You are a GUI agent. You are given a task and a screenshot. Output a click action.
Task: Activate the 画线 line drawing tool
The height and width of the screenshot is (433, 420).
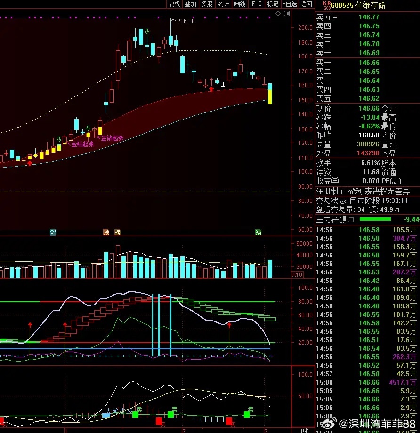click(240, 4)
